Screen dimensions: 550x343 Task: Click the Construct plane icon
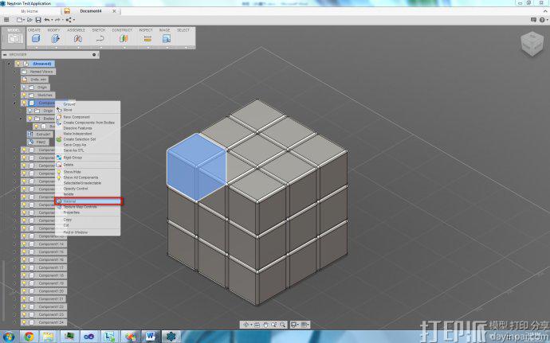pyautogui.click(x=123, y=38)
